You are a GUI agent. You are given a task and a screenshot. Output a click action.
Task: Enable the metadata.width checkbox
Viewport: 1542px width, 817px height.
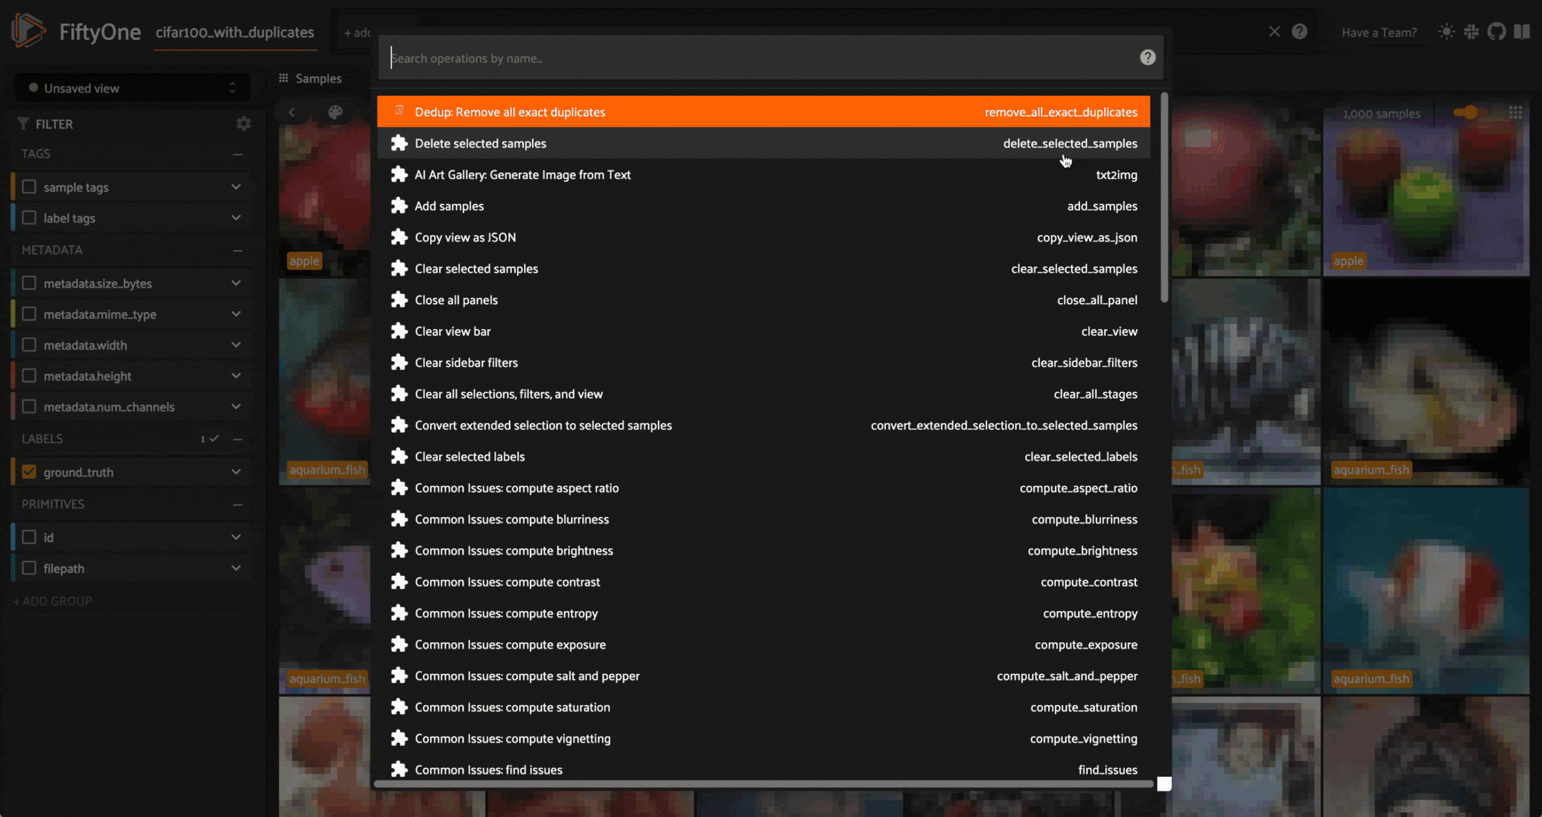(29, 345)
